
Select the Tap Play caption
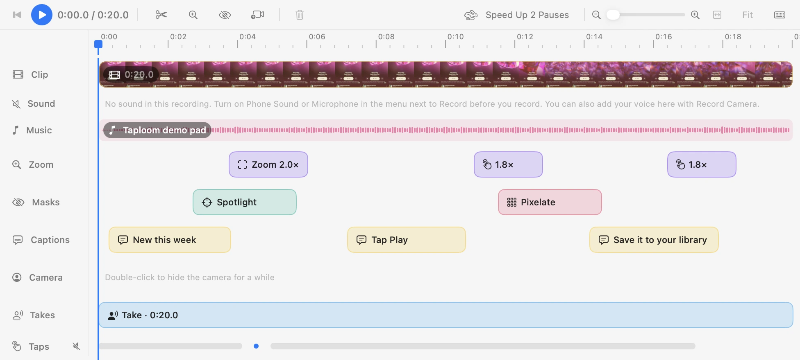407,240
